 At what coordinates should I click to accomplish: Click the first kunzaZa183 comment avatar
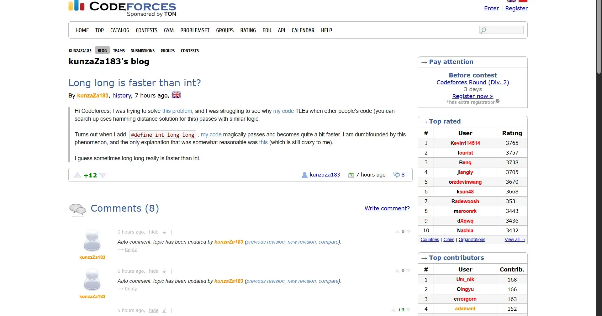pyautogui.click(x=92, y=240)
